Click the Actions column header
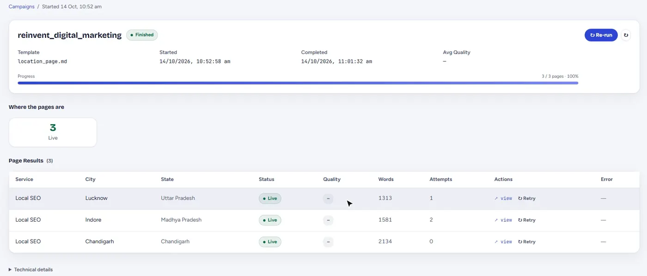Viewport: 647px width, 276px height. [x=503, y=179]
